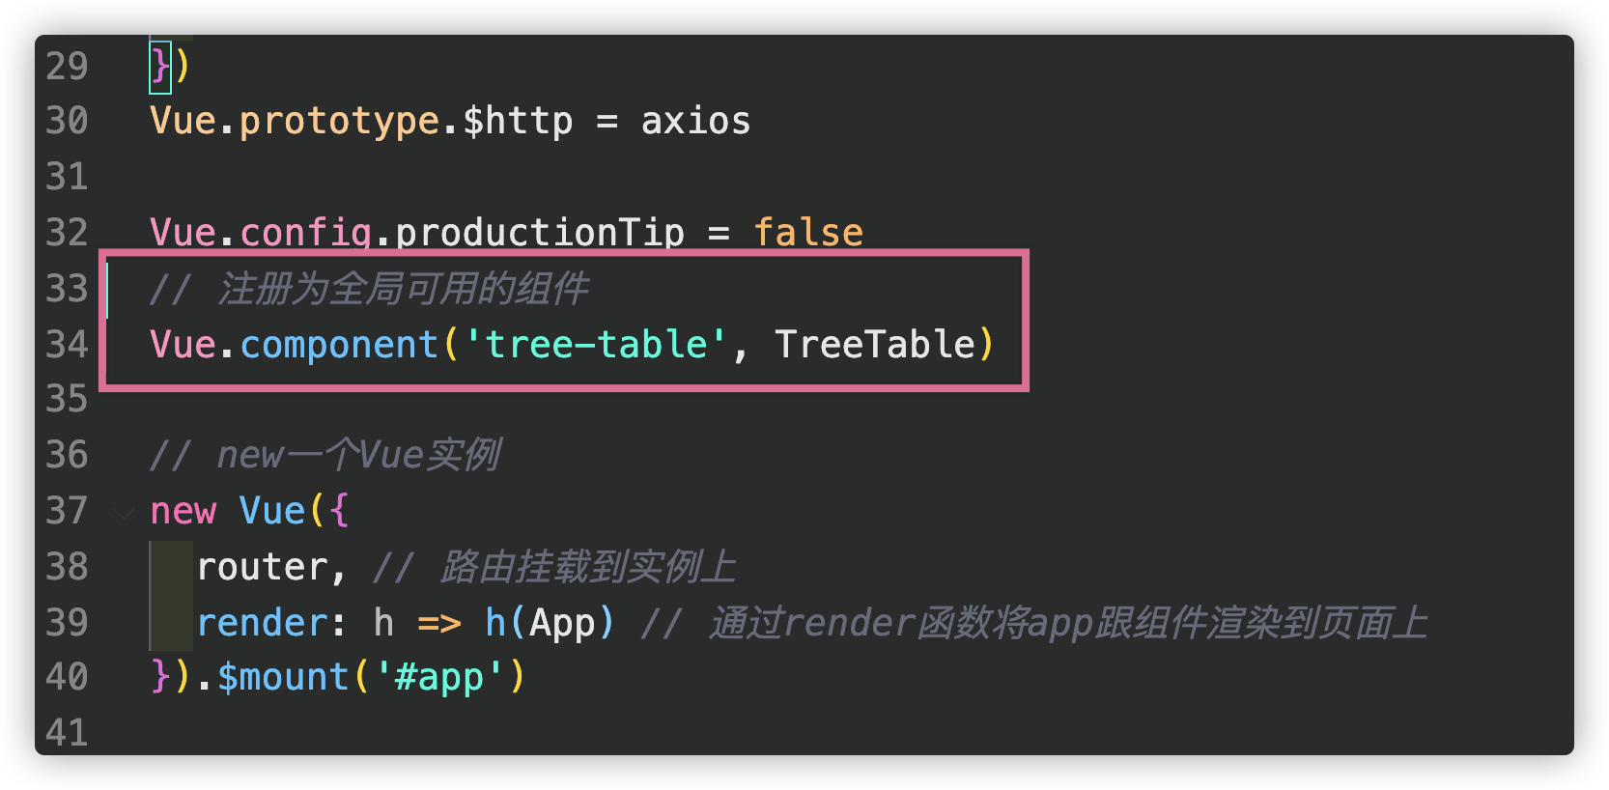Image resolution: width=1609 pixels, height=790 pixels.
Task: Click line number 41 in the gutter
Action: click(67, 733)
